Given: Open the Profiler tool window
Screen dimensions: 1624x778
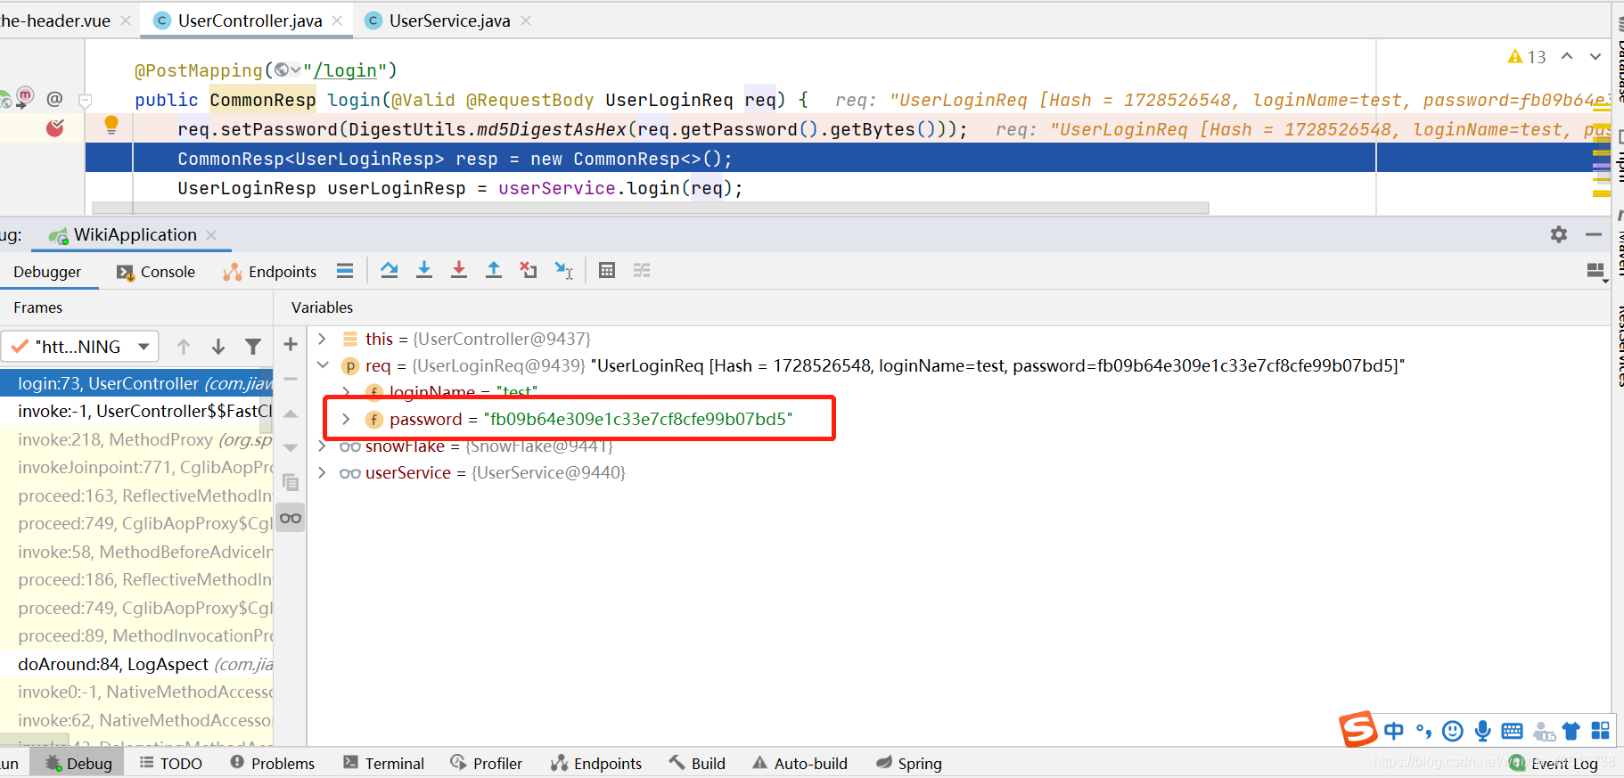Looking at the screenshot, I should click(x=486, y=763).
